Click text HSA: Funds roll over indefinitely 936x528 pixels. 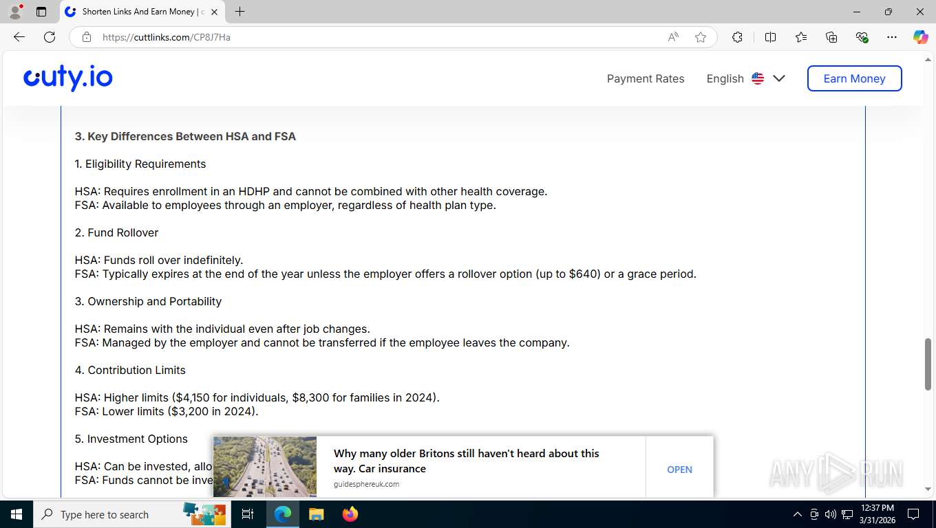[159, 260]
